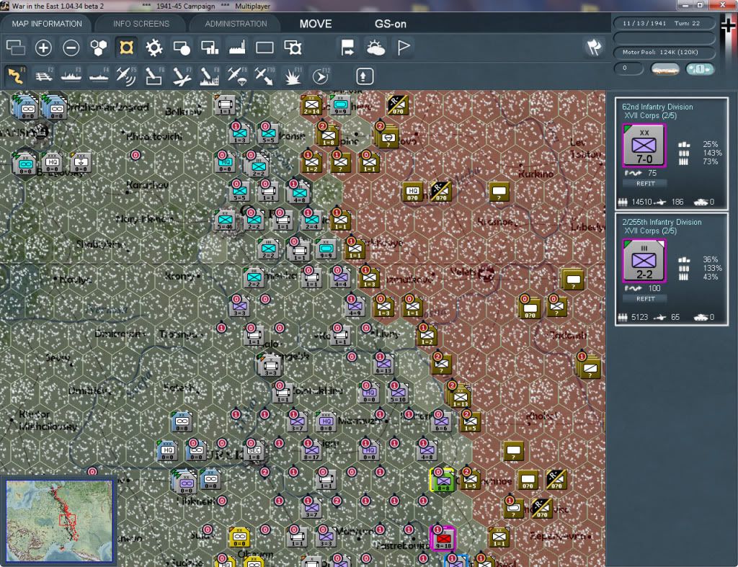Viewport: 738px width, 567px height.
Task: Toggle the hex grid display icon
Action: pos(98,48)
